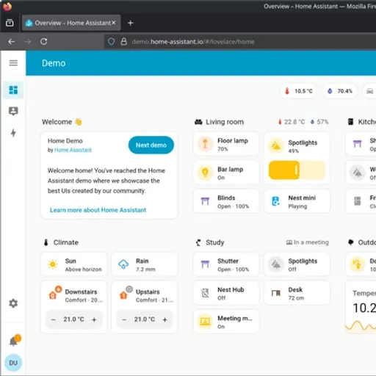Click the tracking protection shield icon
The width and height of the screenshot is (376, 376).
tap(111, 42)
